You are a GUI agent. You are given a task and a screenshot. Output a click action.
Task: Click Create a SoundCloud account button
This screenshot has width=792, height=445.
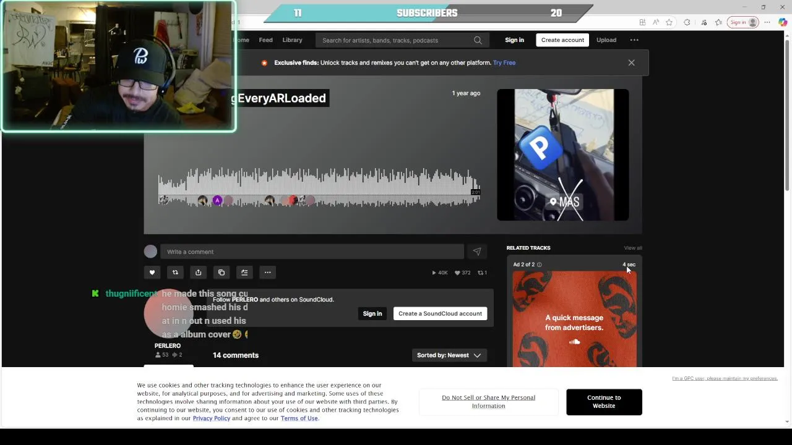click(x=440, y=313)
